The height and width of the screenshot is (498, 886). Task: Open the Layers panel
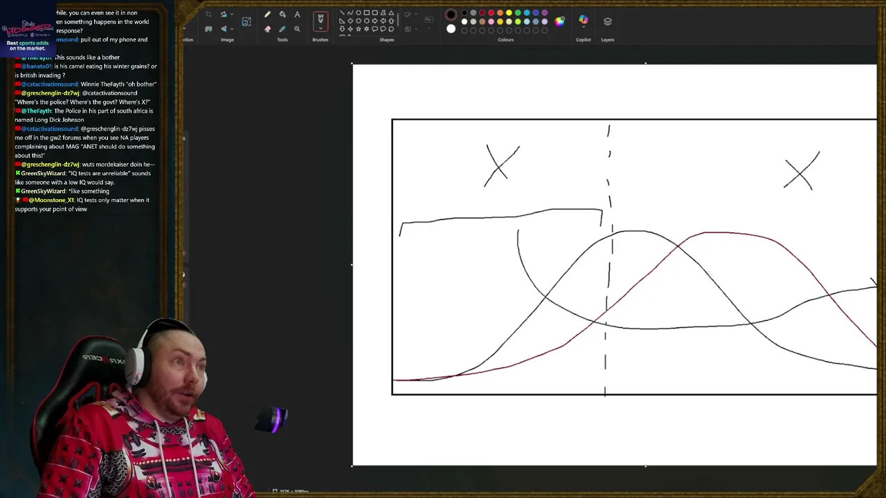point(607,21)
